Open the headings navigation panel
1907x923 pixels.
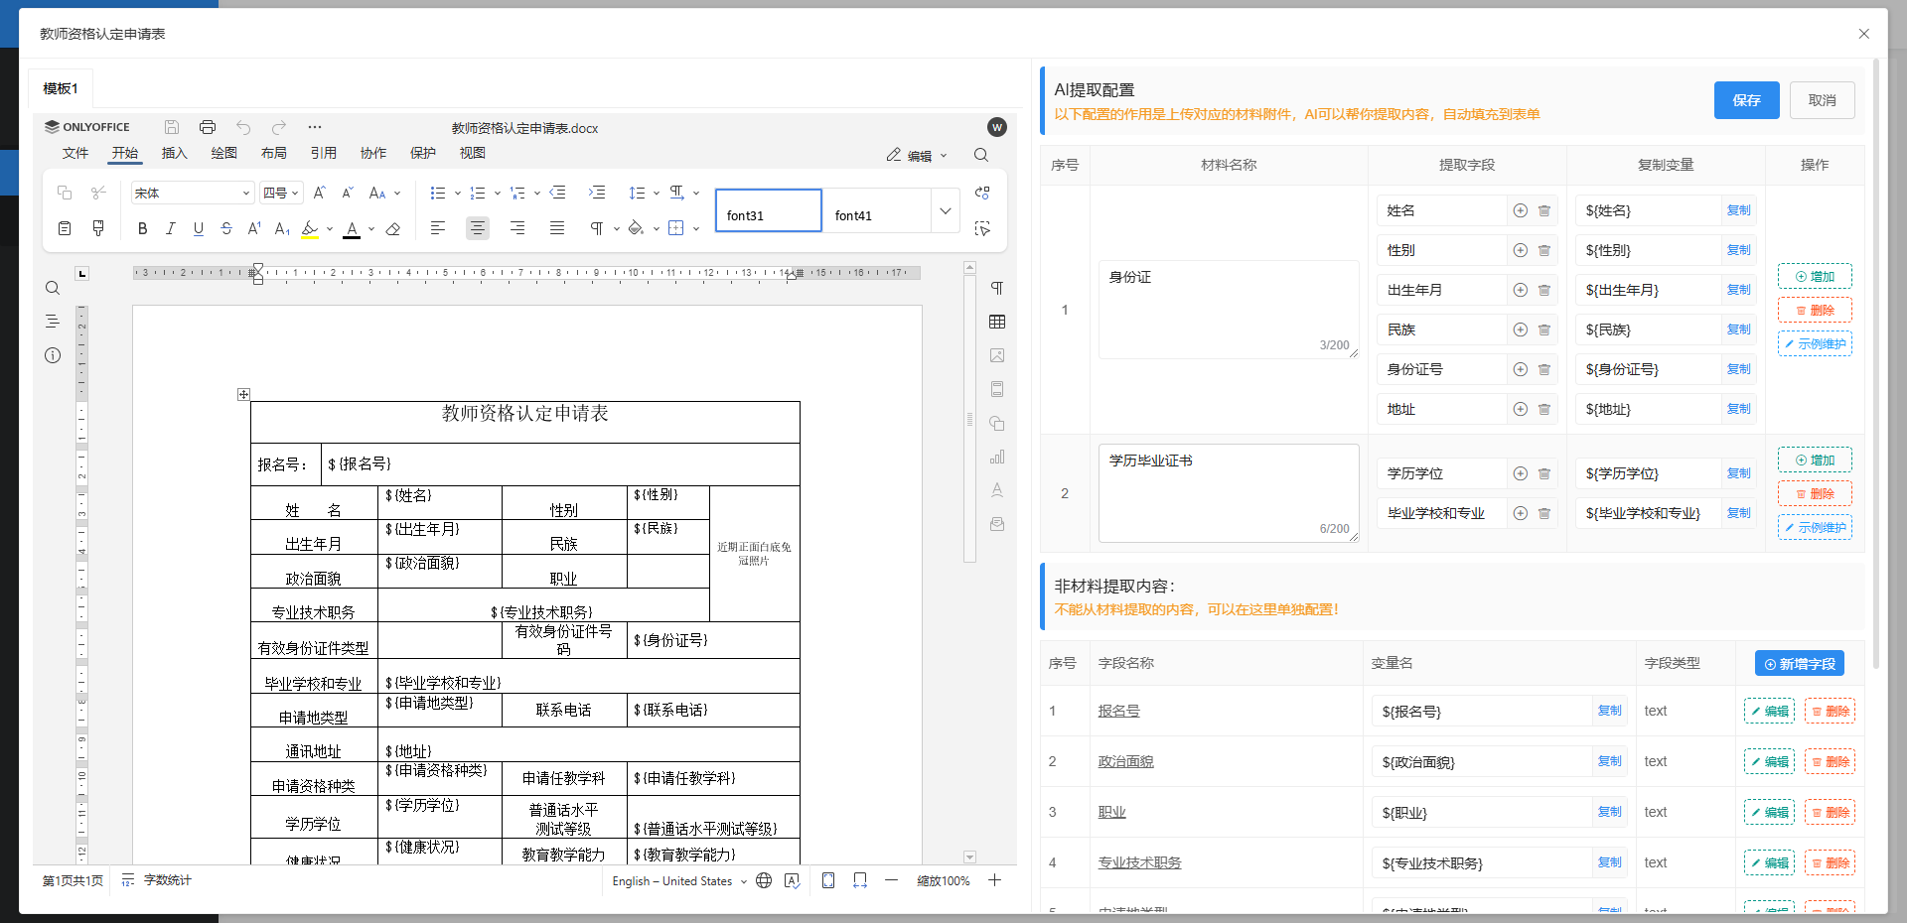53,321
